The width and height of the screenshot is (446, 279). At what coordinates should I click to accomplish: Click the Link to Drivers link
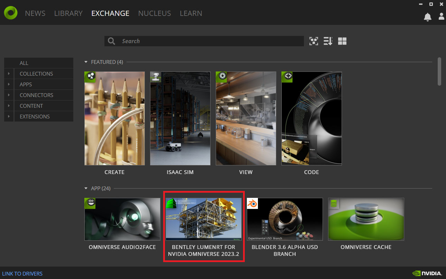[22, 273]
